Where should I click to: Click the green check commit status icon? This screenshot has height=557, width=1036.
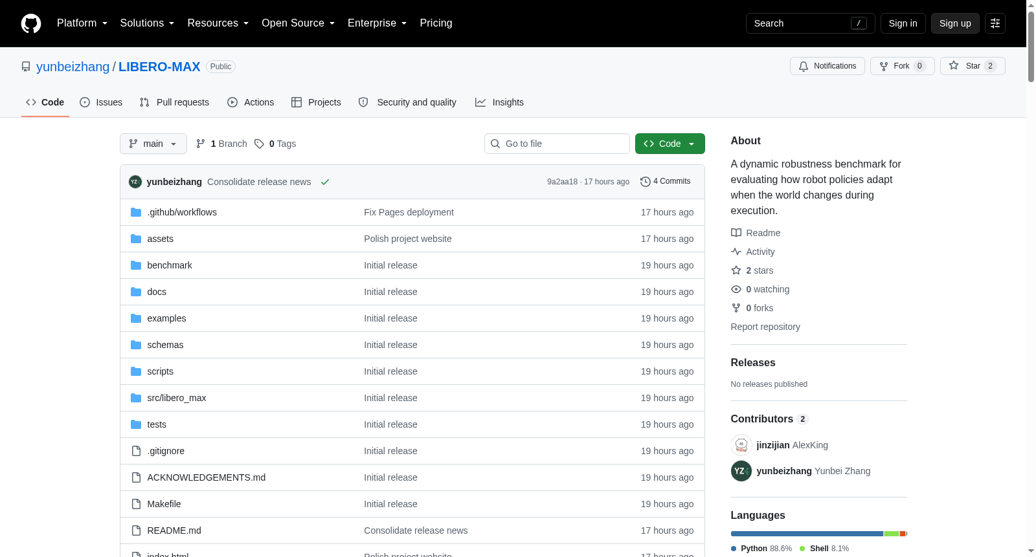tap(325, 182)
